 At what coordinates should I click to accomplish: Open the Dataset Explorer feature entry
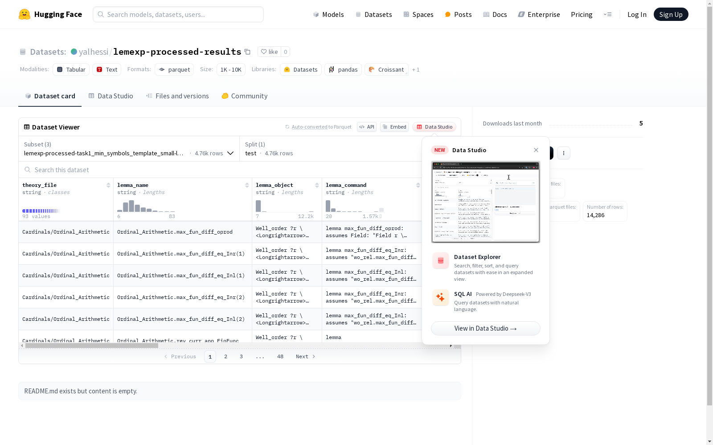tap(486, 267)
